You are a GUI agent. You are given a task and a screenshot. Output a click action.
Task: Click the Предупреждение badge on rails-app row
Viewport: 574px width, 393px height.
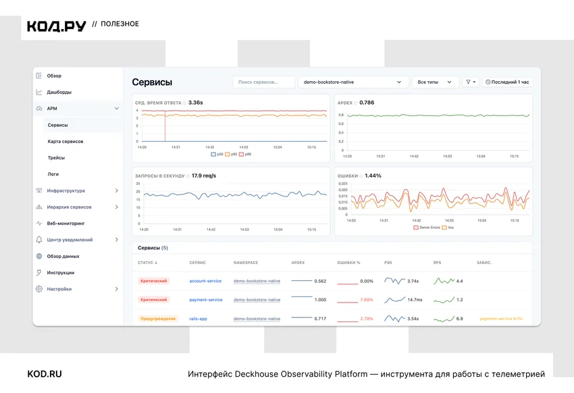(158, 319)
